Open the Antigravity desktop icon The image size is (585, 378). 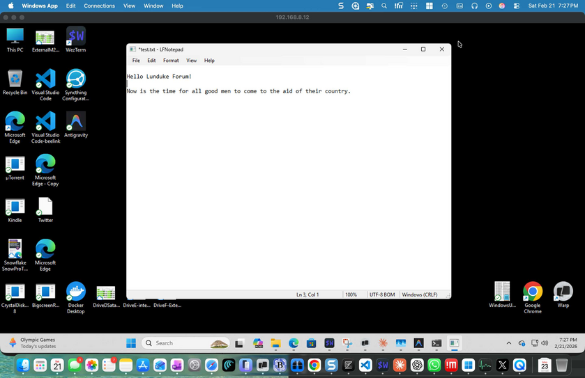click(75, 122)
